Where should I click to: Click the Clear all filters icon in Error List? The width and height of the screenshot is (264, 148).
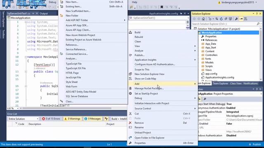[x=106, y=119]
